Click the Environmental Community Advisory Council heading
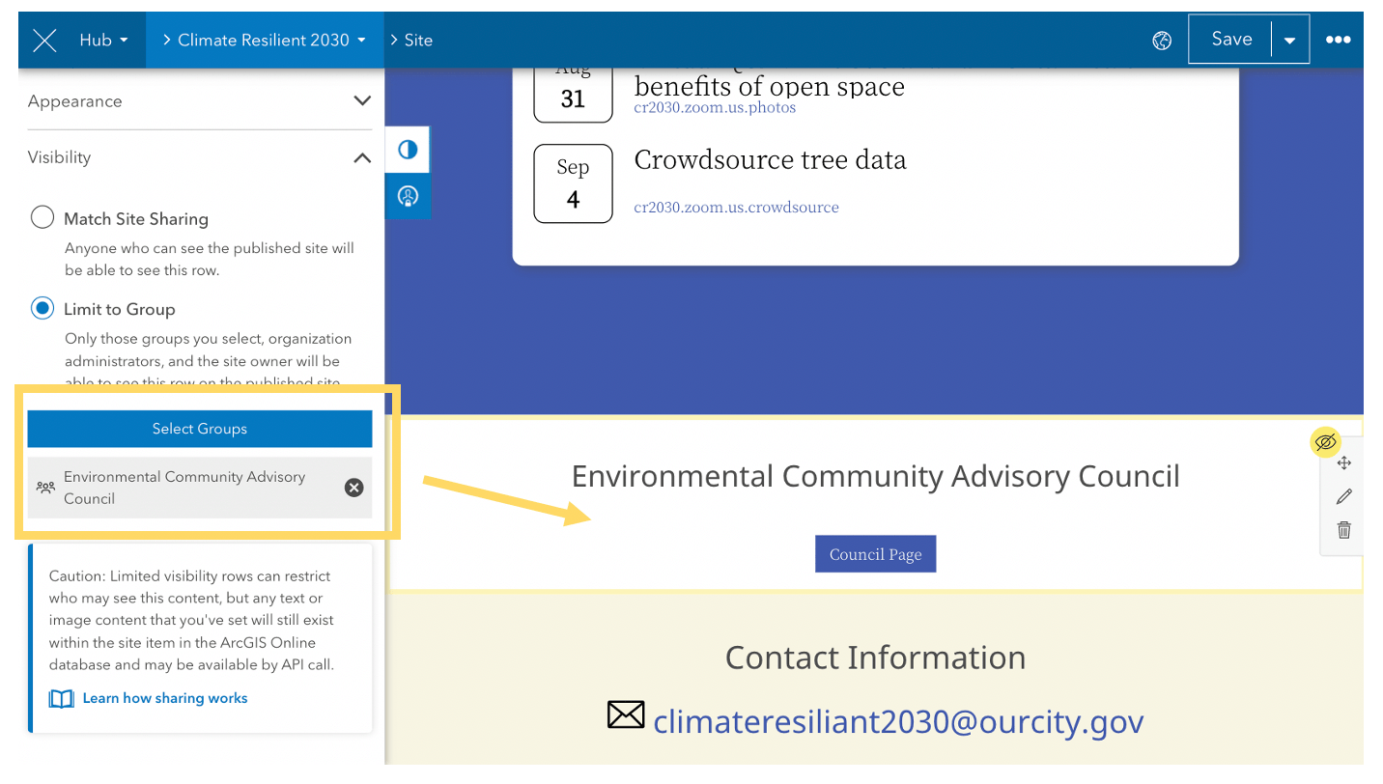This screenshot has height=784, width=1383. click(x=875, y=476)
